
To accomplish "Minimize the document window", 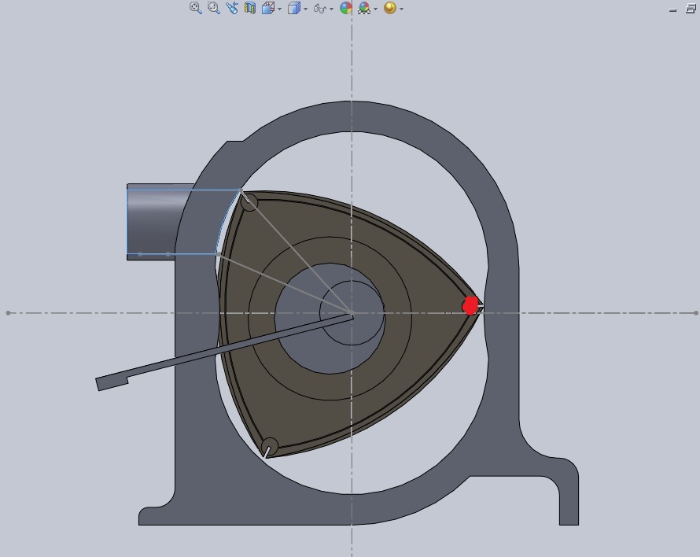I will (x=672, y=9).
